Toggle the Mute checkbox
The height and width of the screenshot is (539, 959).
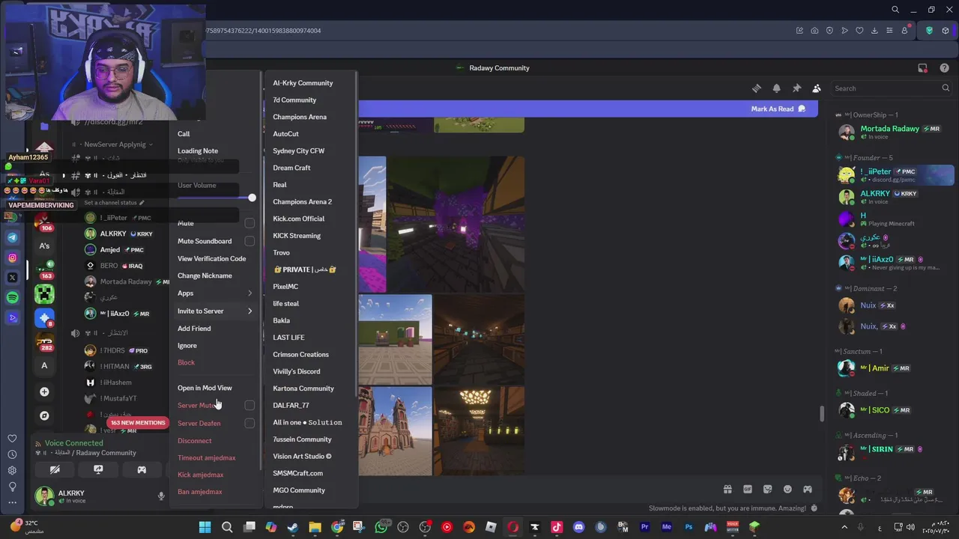click(249, 223)
